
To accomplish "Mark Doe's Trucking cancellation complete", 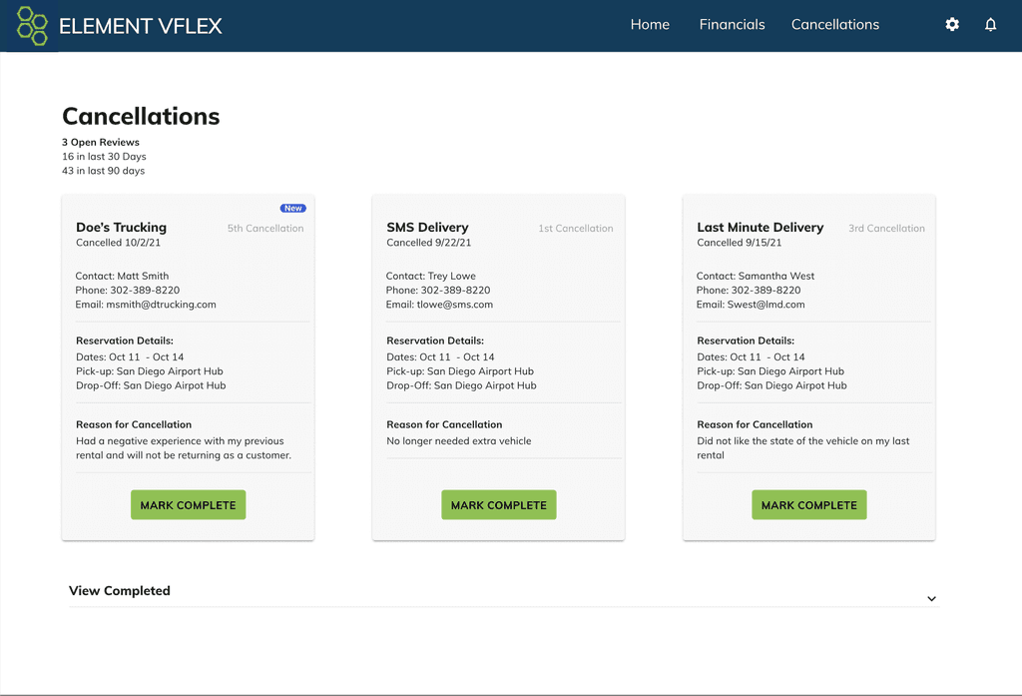I will point(189,505).
